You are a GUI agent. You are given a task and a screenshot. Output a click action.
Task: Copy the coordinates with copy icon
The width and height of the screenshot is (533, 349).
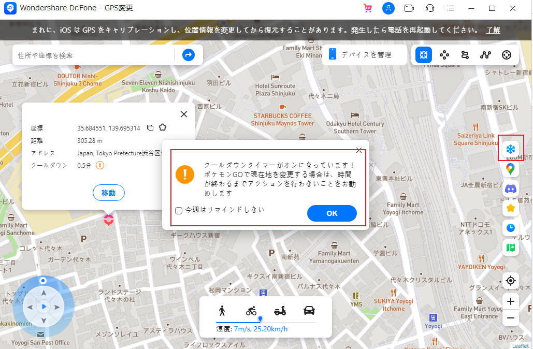(150, 128)
